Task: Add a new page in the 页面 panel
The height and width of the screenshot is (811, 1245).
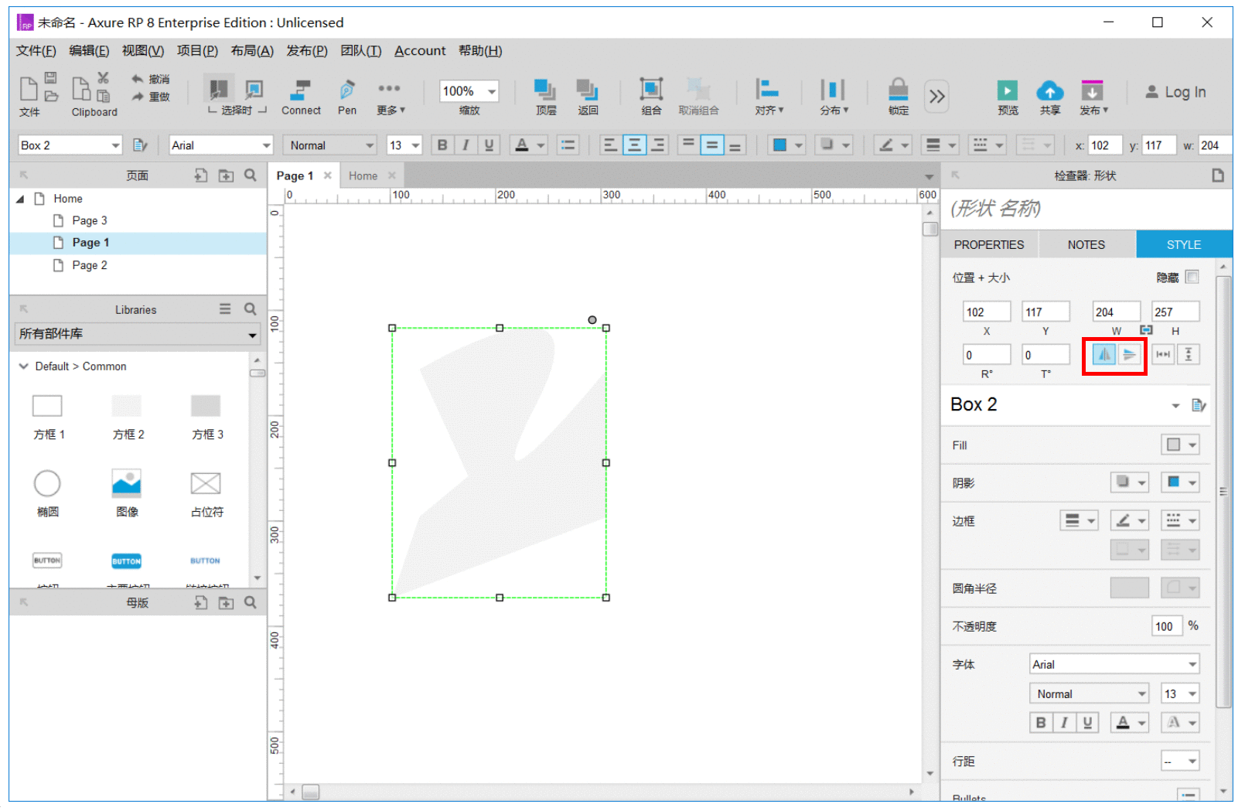Action: click(201, 175)
